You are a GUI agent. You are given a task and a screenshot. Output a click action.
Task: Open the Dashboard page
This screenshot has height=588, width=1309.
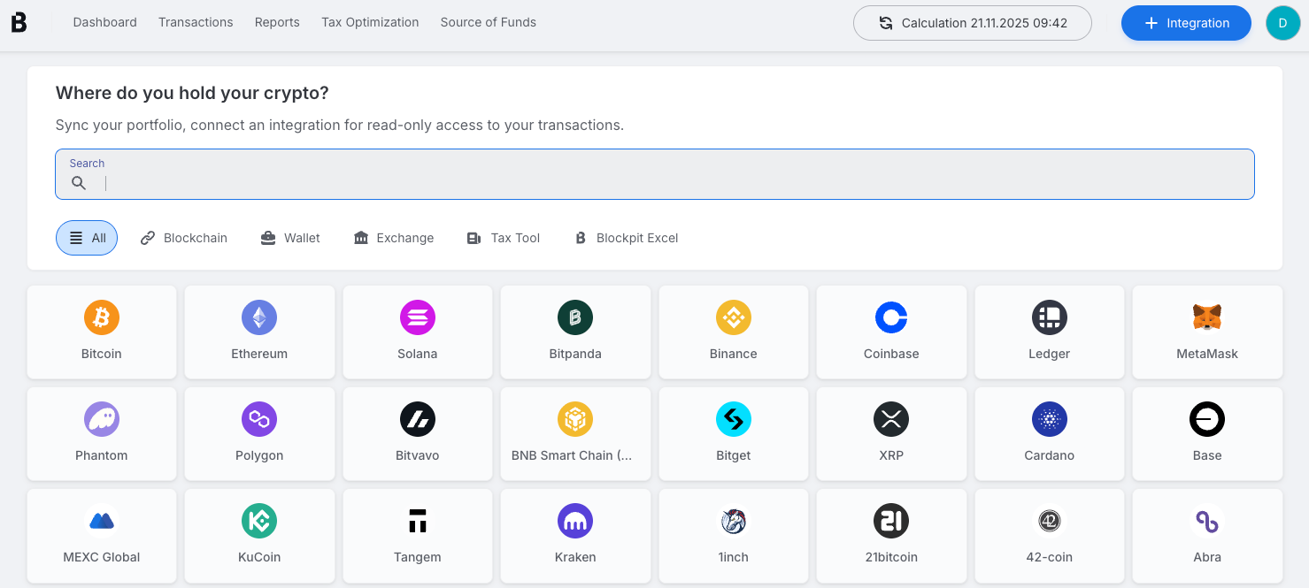[x=104, y=22]
